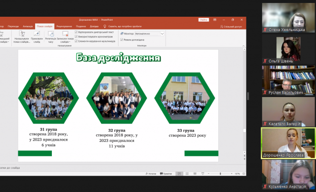Open the Подання tab
316x192 pixels.
click(81, 26)
